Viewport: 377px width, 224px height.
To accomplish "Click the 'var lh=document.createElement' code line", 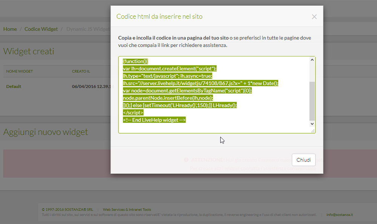I will (170, 69).
